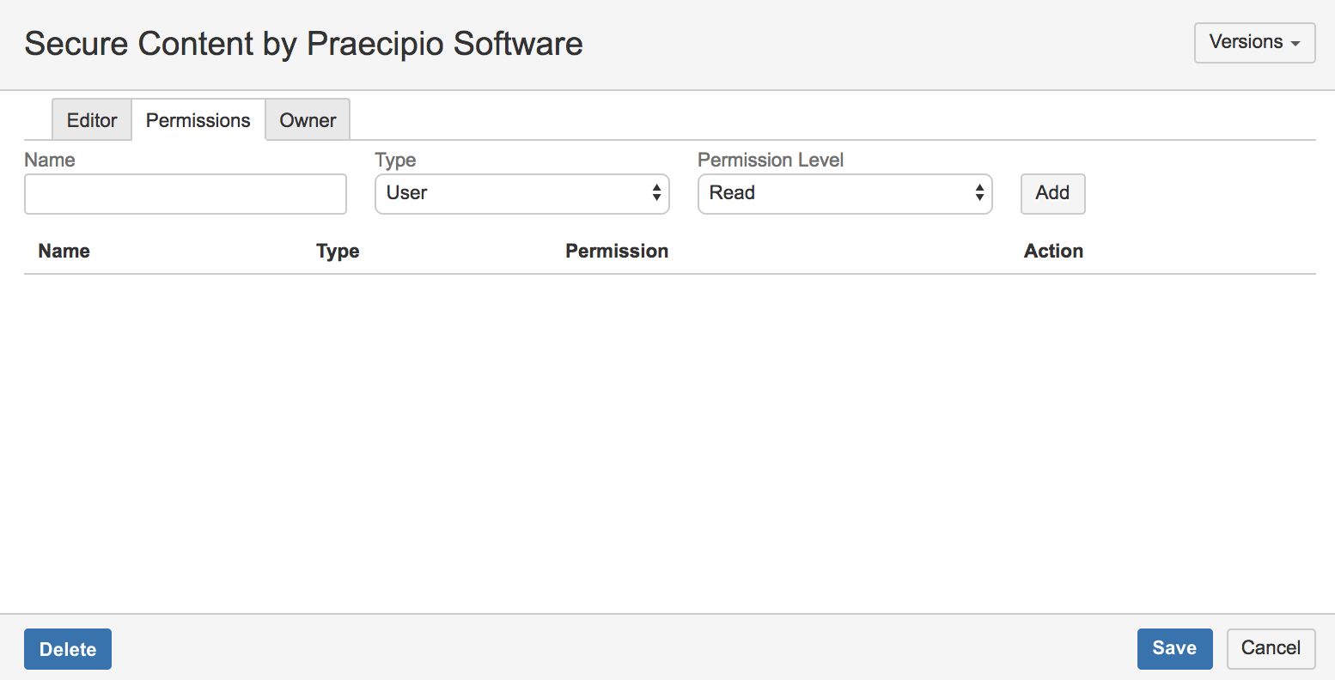Click the Type column header in table
This screenshot has width=1335, height=680.
click(338, 252)
